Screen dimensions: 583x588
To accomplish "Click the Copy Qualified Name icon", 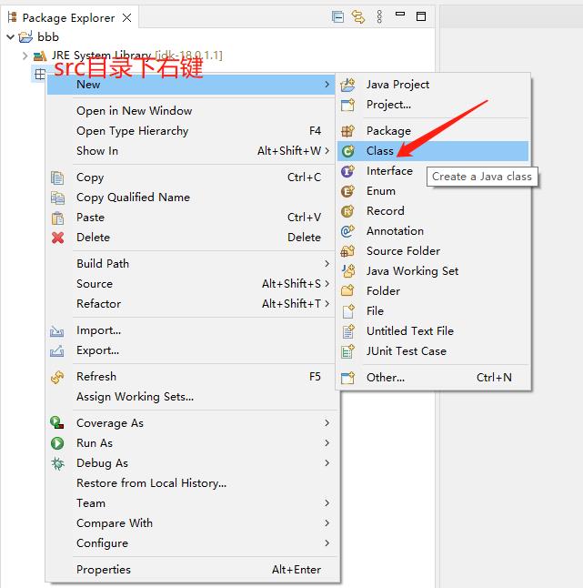I will (x=57, y=198).
